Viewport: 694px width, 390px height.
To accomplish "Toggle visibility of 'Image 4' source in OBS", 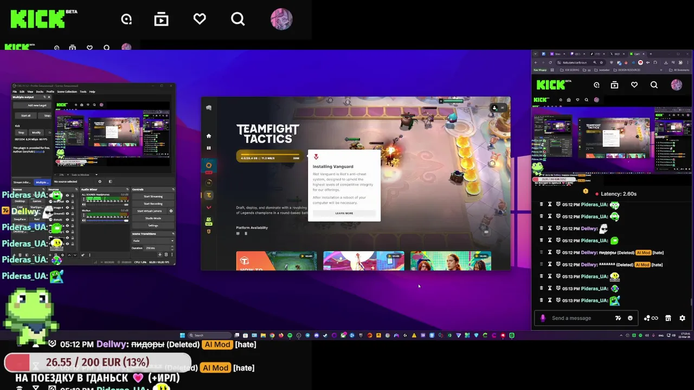I will coord(67,207).
